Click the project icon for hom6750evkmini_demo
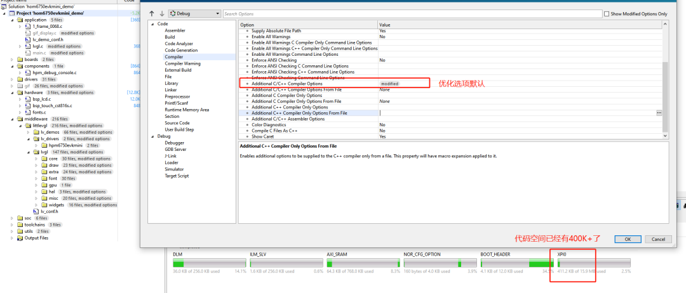The height and width of the screenshot is (293, 686). [x=12, y=13]
